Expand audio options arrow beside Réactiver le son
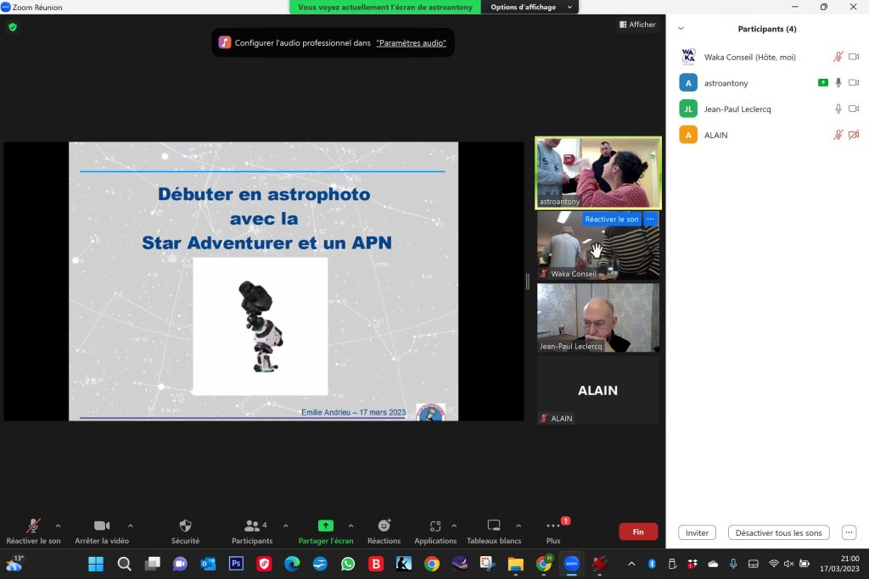 pyautogui.click(x=59, y=526)
